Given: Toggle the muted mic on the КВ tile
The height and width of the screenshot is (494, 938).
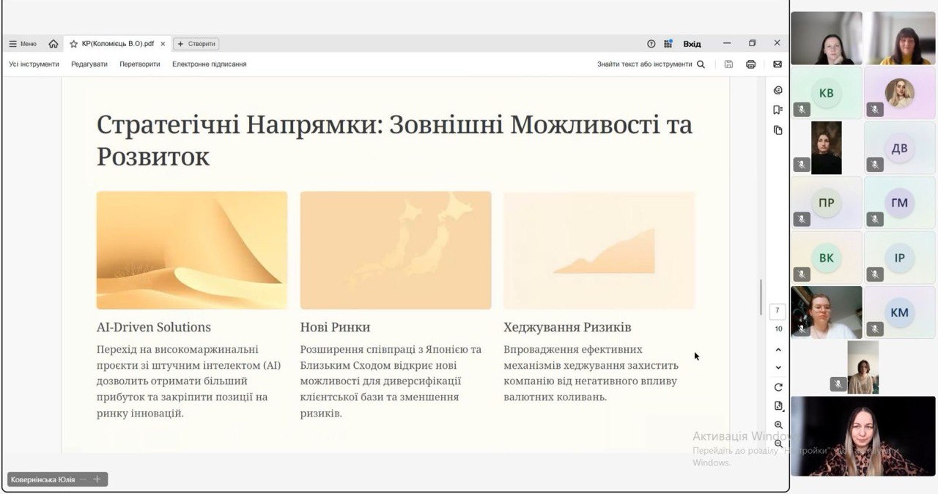Looking at the screenshot, I should coord(801,110).
